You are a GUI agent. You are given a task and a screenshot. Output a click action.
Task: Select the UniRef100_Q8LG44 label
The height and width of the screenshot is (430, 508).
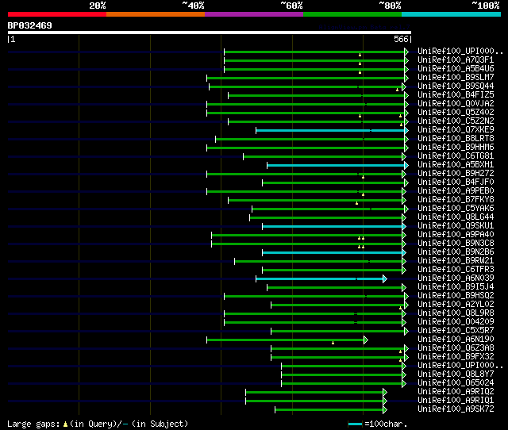pyautogui.click(x=456, y=217)
